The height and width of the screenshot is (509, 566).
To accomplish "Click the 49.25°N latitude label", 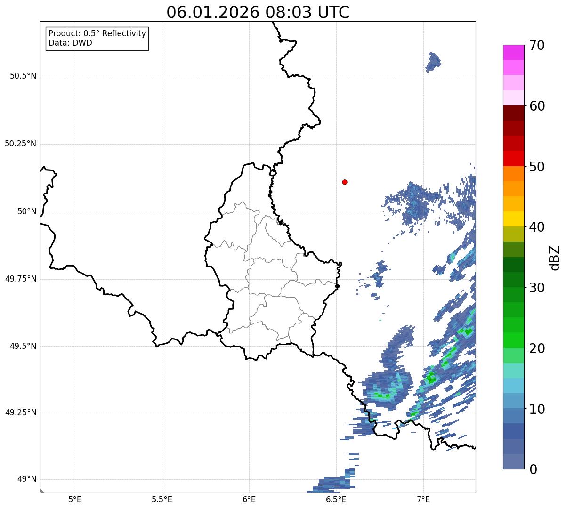I will point(20,412).
